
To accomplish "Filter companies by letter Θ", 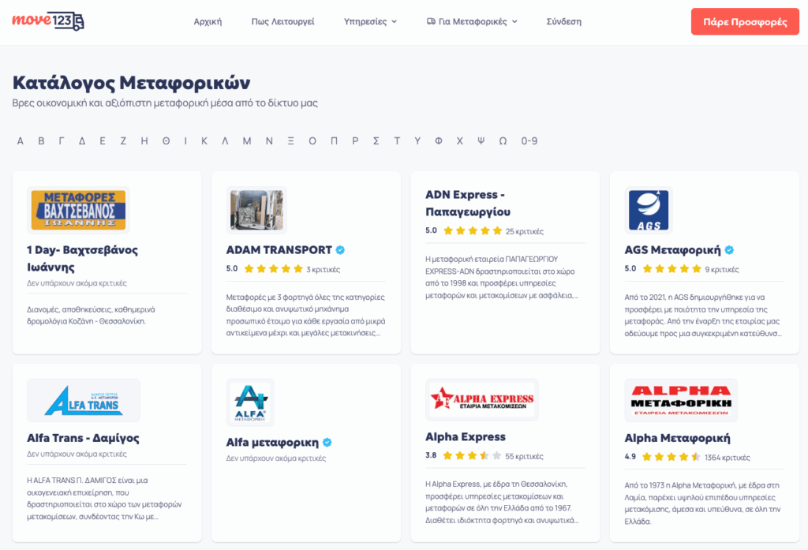I will [166, 140].
